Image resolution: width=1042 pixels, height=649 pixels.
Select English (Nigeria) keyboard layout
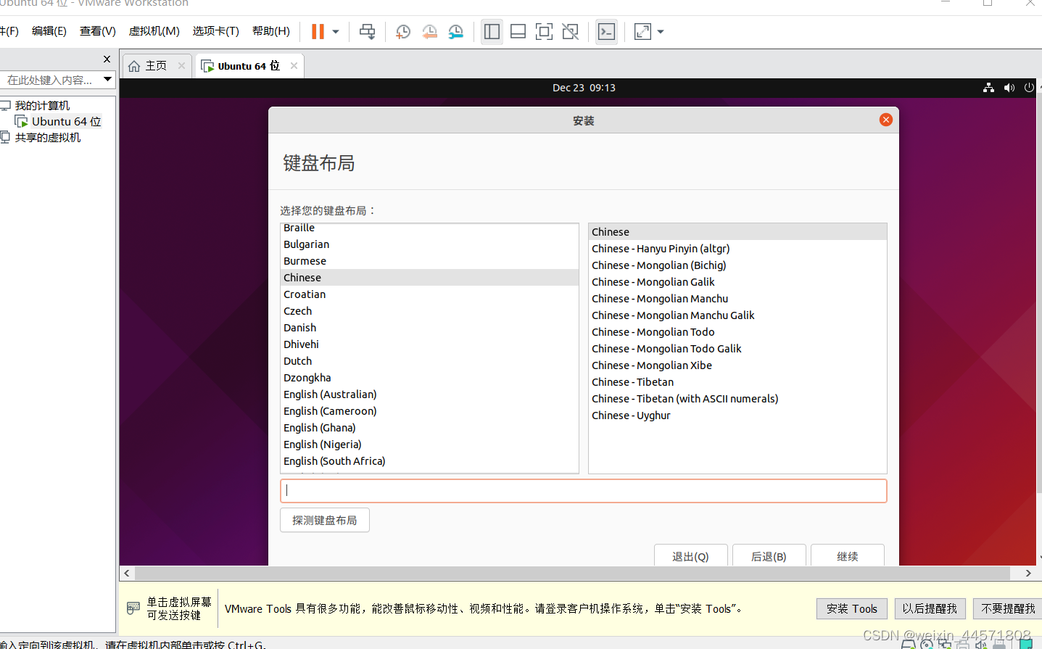pyautogui.click(x=429, y=445)
